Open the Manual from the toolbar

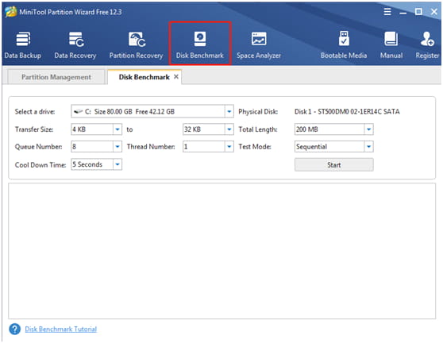391,44
